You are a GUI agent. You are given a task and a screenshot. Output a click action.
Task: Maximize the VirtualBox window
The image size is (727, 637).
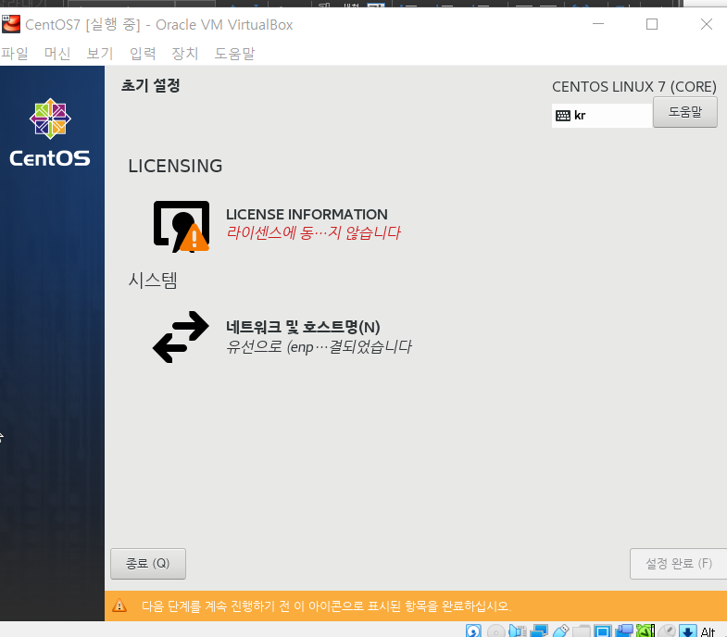click(x=652, y=24)
